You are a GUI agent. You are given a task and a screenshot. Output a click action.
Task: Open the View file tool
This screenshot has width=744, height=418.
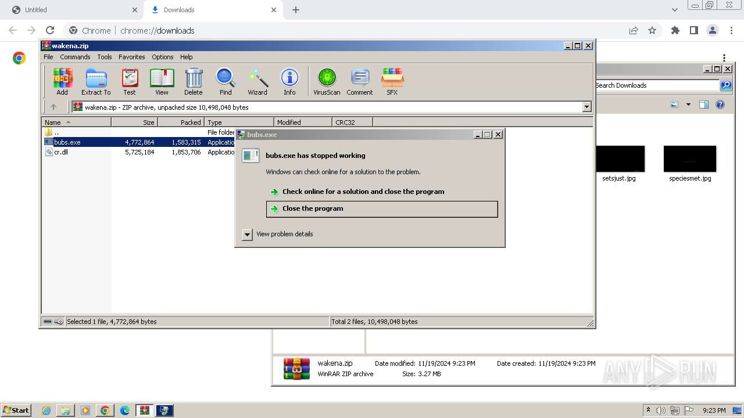(x=162, y=81)
